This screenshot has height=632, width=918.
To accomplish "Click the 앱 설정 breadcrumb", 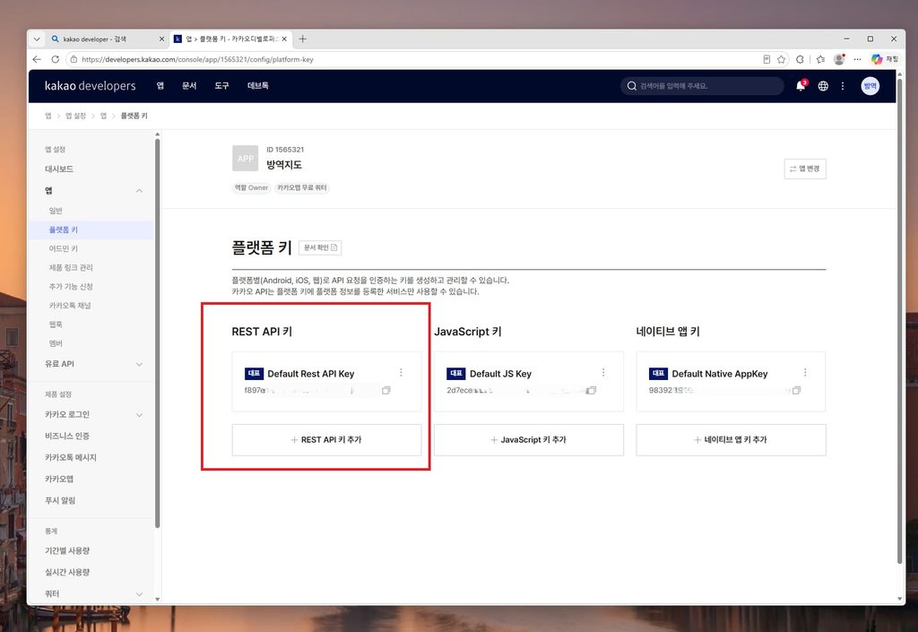I will coord(75,116).
